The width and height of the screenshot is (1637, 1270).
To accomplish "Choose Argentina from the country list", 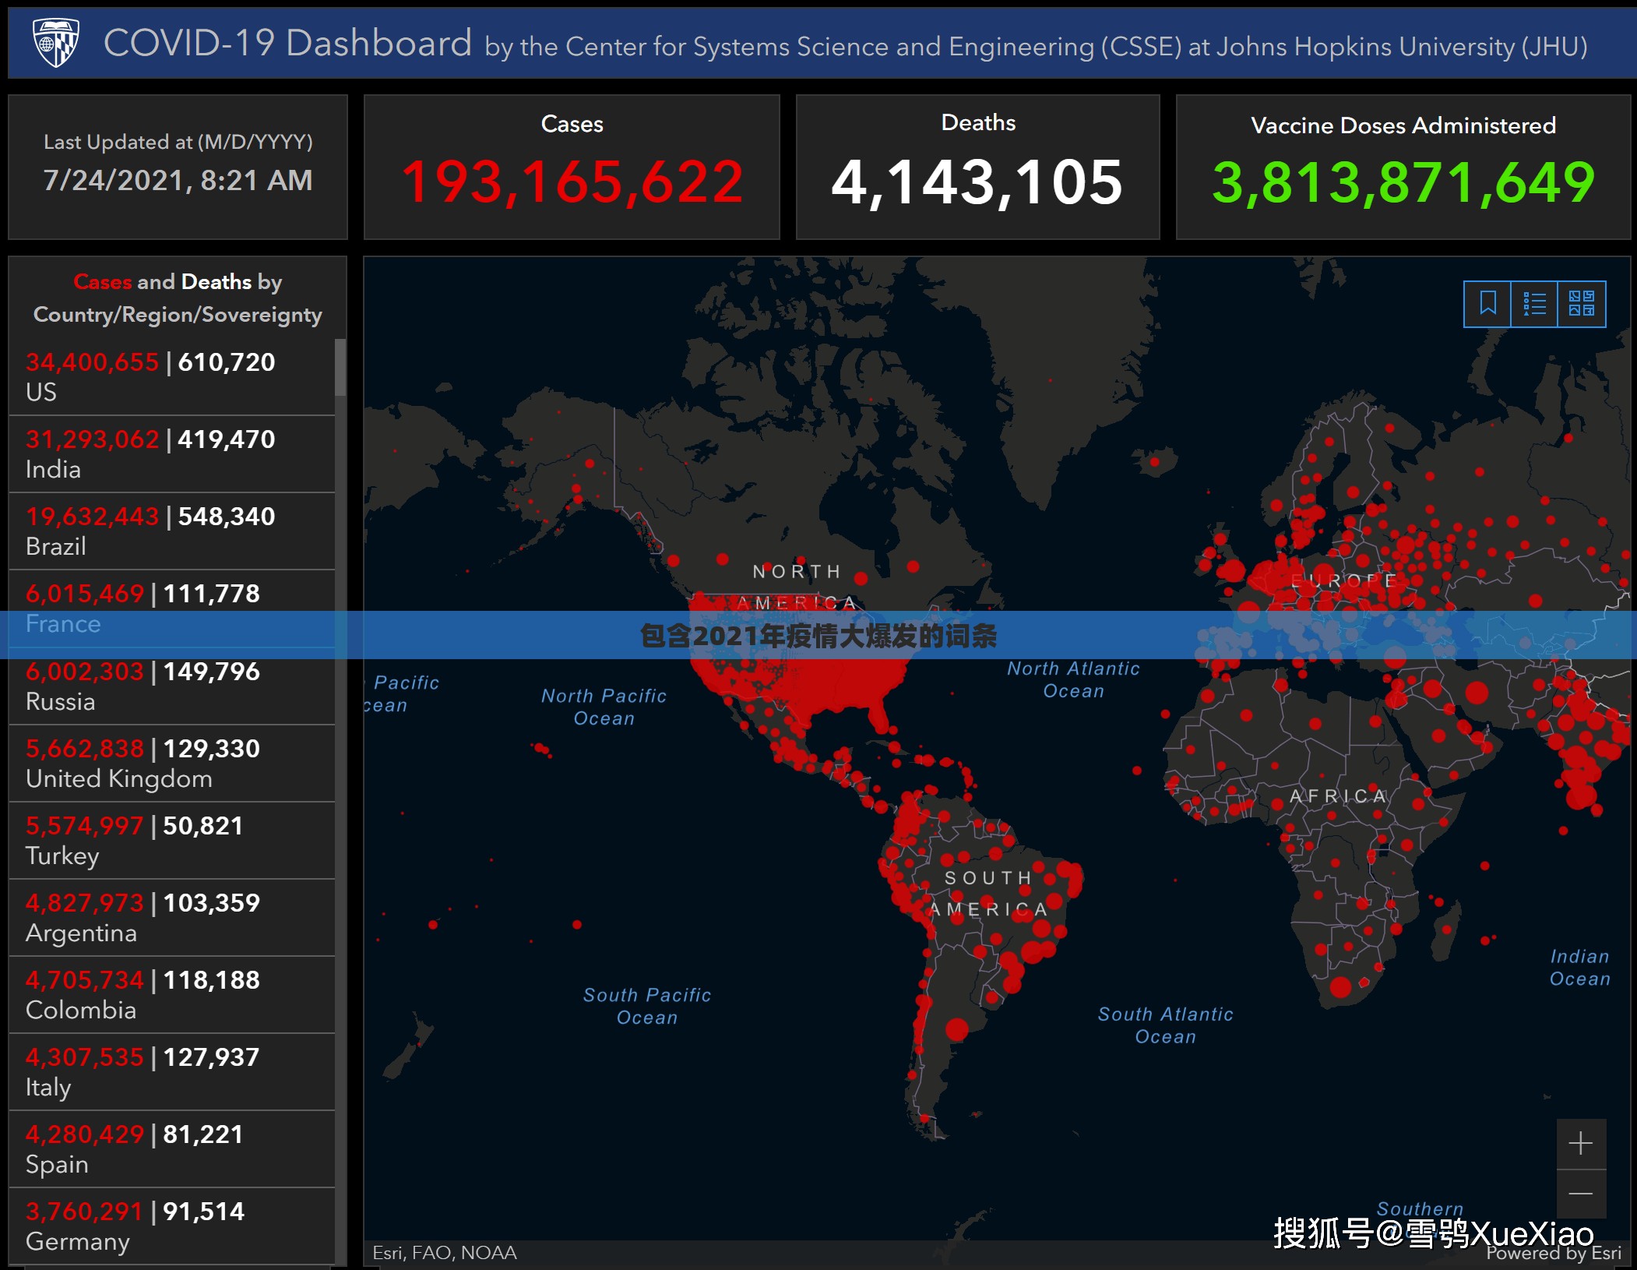I will tap(172, 918).
